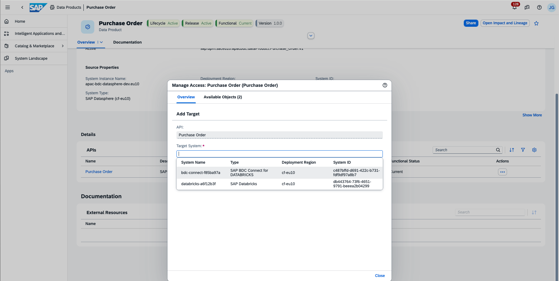This screenshot has width=559, height=281.
Task: Open the Documentation tab
Action: coord(127,42)
